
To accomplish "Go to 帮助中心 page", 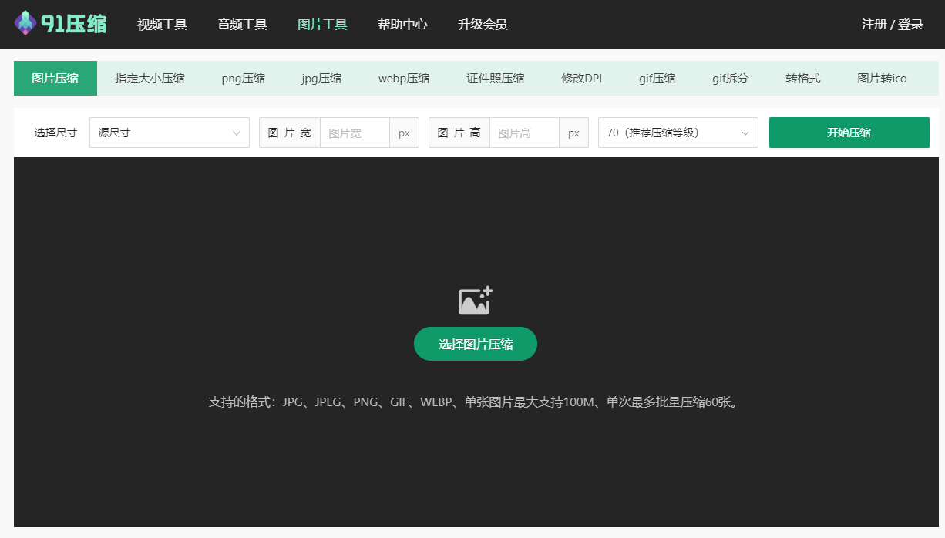I will point(402,25).
